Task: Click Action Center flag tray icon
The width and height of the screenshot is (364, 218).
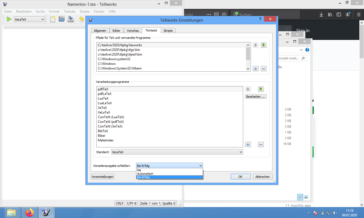Action: coord(315,213)
